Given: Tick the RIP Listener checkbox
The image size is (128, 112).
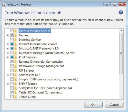Looking at the screenshot, I should click(12, 70).
